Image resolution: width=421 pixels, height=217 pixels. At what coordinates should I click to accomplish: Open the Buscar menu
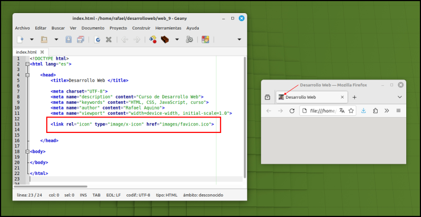58,28
